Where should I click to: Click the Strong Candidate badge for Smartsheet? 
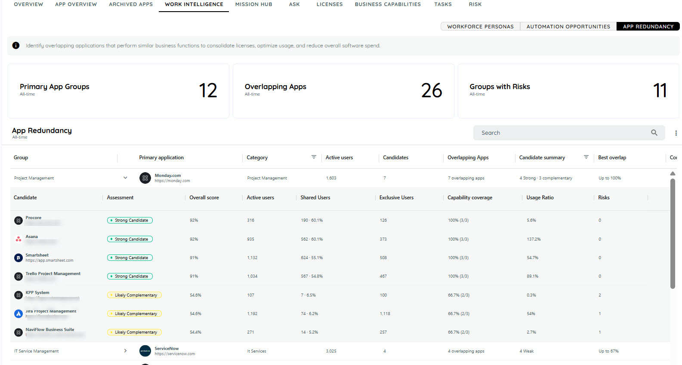pos(130,257)
